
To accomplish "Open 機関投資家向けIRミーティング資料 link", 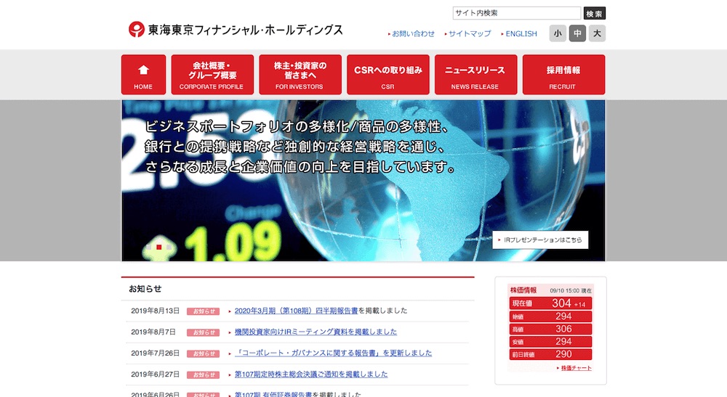I will pos(316,332).
